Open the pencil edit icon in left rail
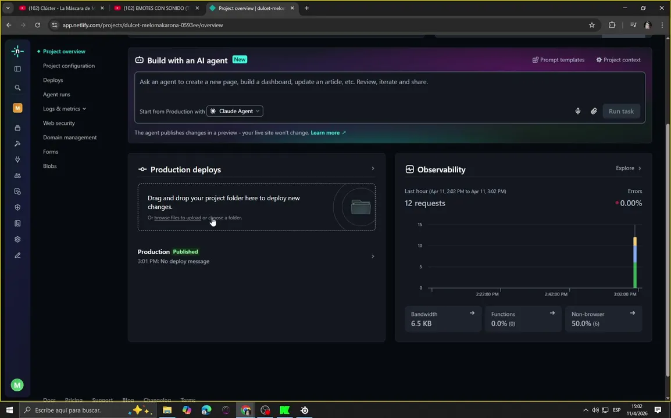671x418 pixels. coord(17,255)
